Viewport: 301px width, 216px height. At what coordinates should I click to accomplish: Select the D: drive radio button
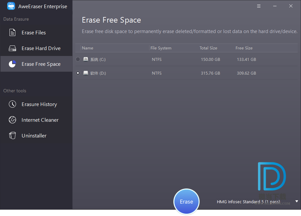pos(78,73)
